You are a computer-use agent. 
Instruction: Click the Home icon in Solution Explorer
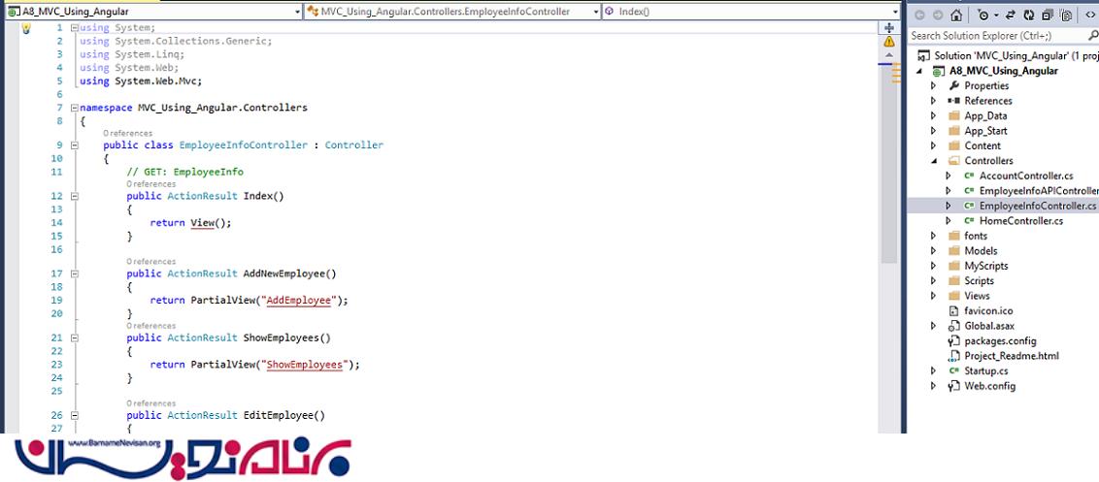coord(956,15)
